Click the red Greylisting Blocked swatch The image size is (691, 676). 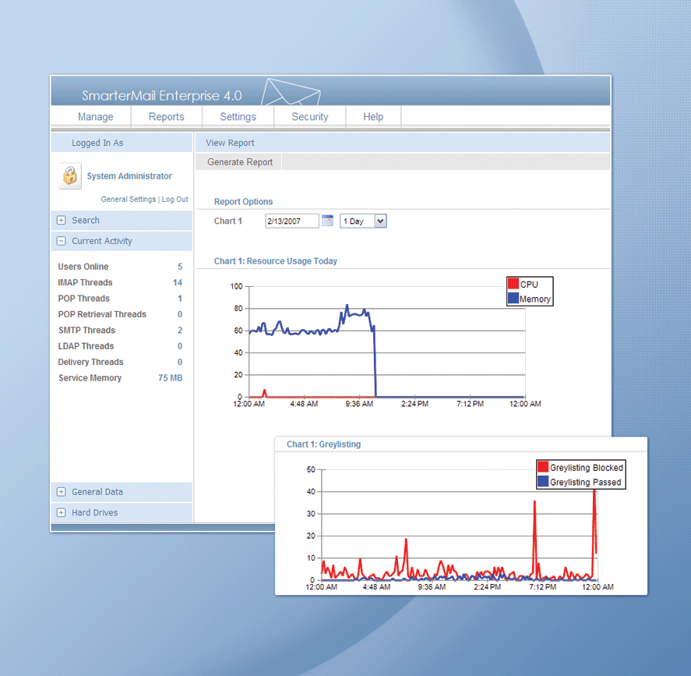(x=542, y=467)
